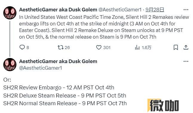The width and height of the screenshot is (193, 113).
Task: Click the 微咖 watermark logo
Action: [163, 105]
